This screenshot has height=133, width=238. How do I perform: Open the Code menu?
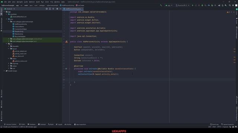click(26, 2)
